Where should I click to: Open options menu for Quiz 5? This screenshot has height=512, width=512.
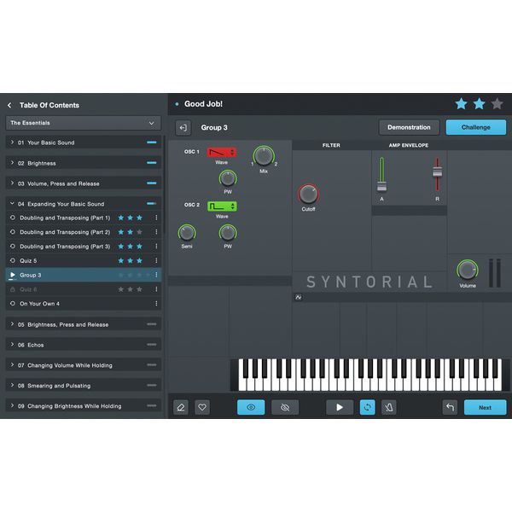tap(156, 260)
